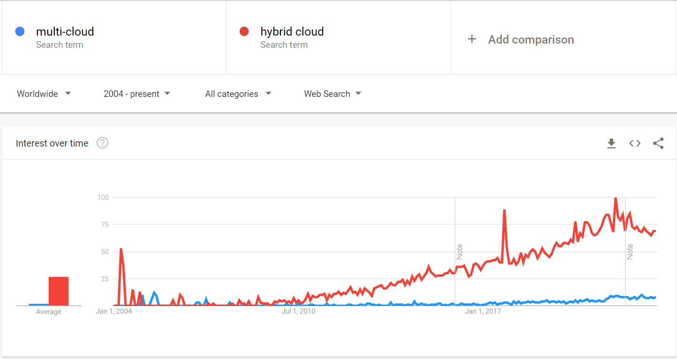
Task: Open the embed code icon
Action: (x=635, y=143)
